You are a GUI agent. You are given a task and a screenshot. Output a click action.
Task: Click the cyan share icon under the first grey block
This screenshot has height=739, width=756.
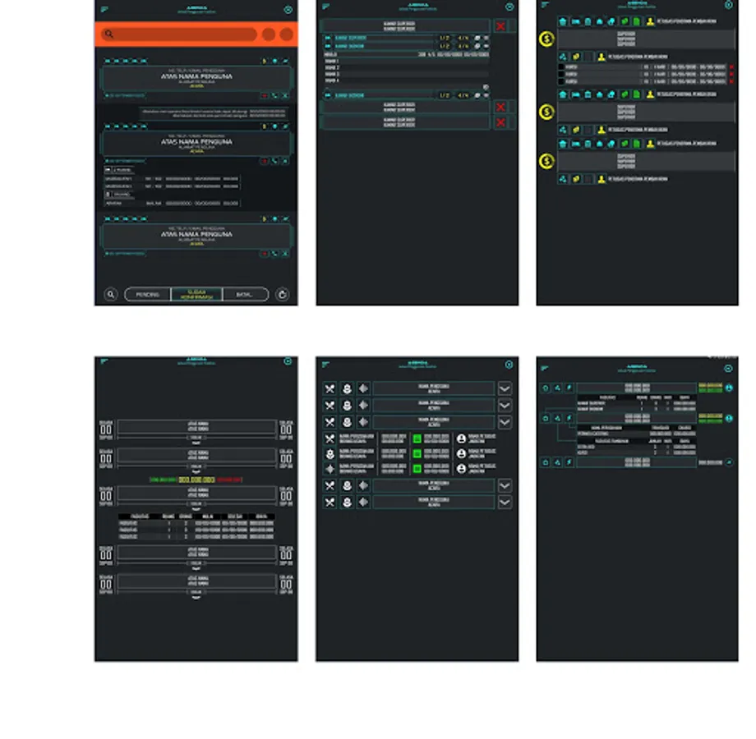(x=563, y=57)
